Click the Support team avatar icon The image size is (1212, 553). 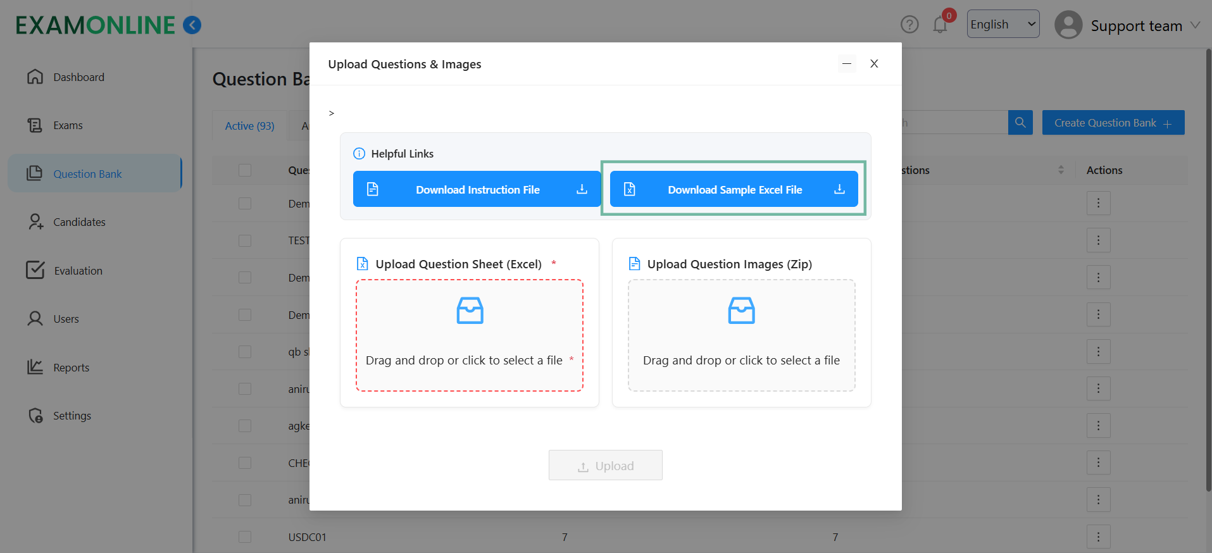(1068, 25)
